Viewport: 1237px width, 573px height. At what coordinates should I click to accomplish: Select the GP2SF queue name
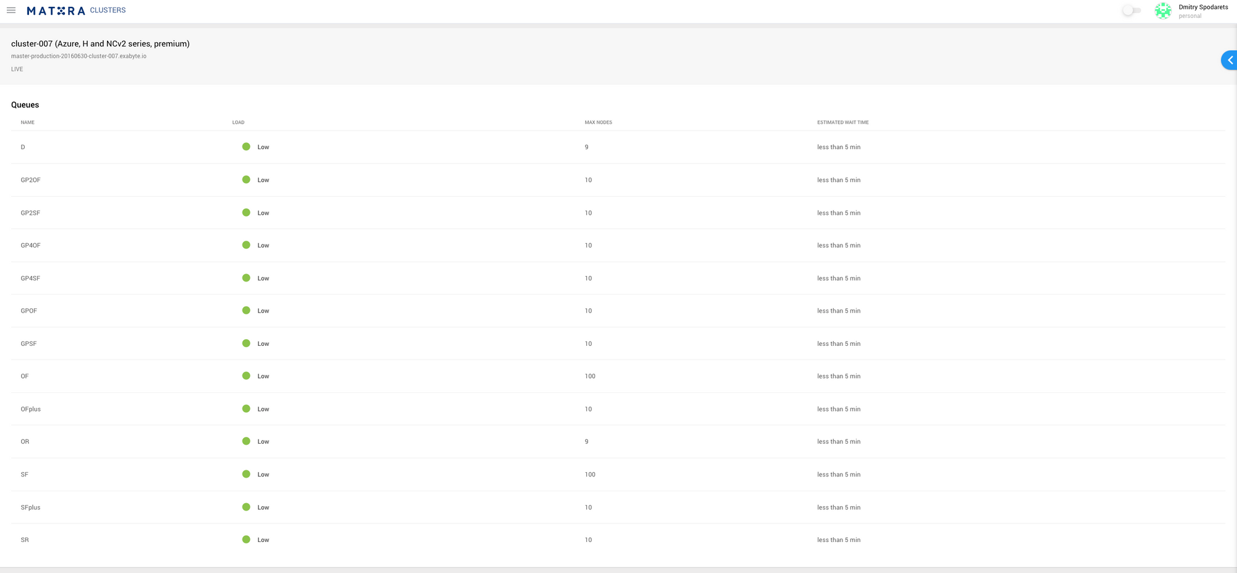[30, 213]
